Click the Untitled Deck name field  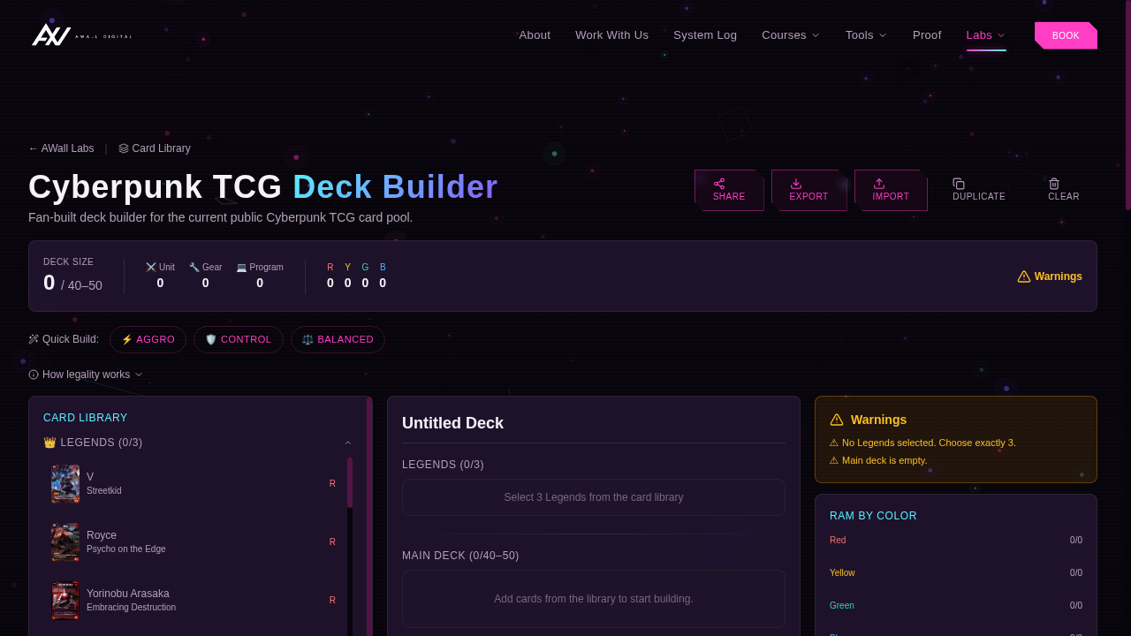tap(594, 423)
